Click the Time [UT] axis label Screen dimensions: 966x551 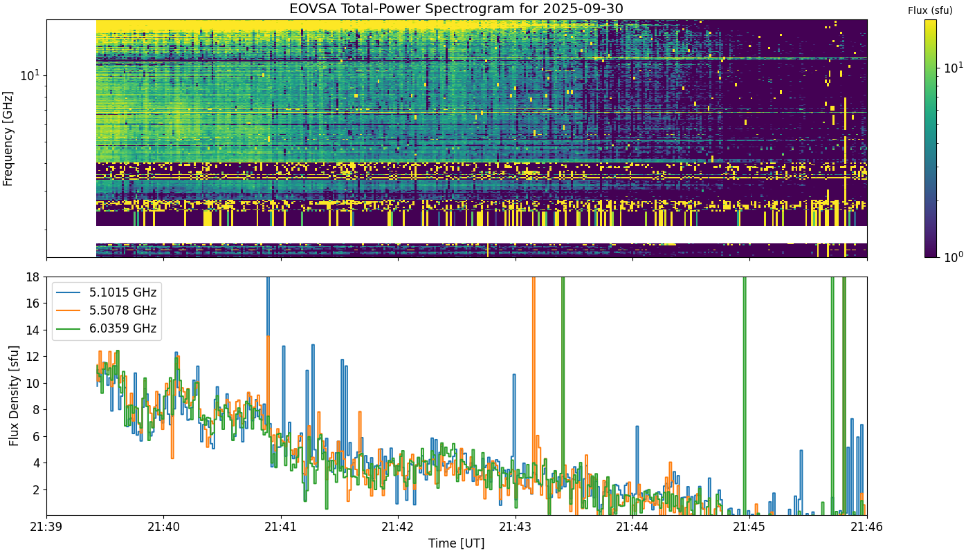(x=457, y=543)
